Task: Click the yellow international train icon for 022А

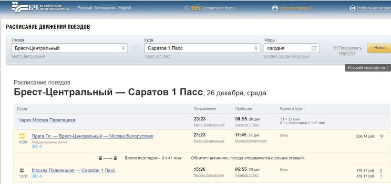Action: pos(22,136)
